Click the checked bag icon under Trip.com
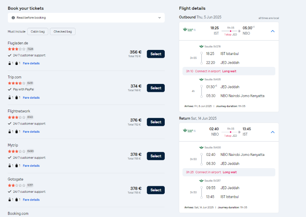 [x=17, y=97]
